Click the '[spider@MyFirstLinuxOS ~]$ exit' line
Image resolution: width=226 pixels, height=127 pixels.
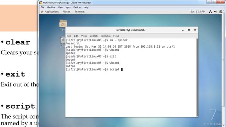pyautogui.click(x=91, y=56)
